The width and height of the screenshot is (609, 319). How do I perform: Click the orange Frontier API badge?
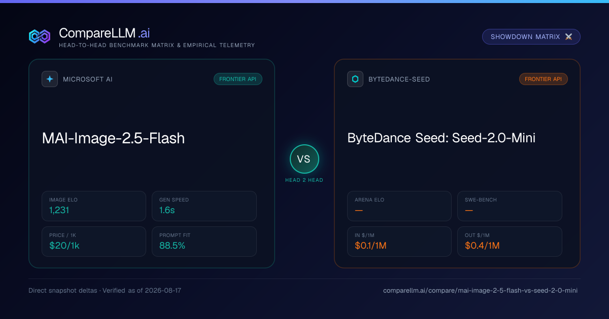click(x=544, y=79)
